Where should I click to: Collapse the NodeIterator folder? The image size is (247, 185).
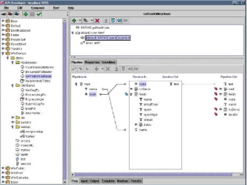pyautogui.click(x=12, y=62)
